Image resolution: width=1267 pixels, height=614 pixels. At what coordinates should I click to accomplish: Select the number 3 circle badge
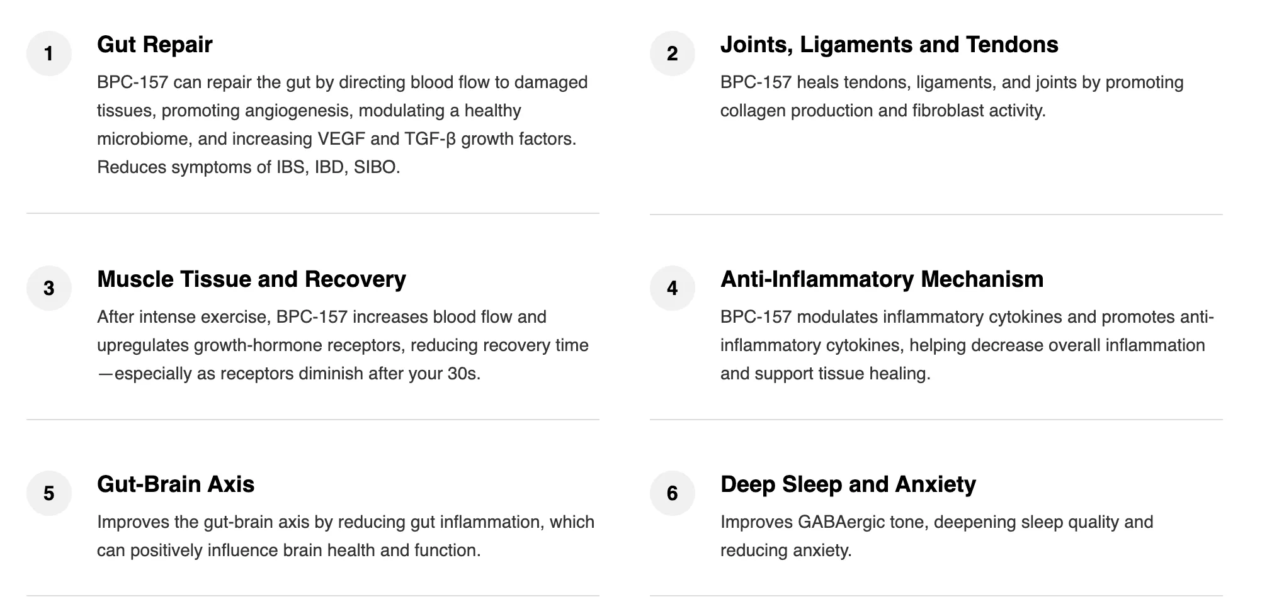coord(49,288)
